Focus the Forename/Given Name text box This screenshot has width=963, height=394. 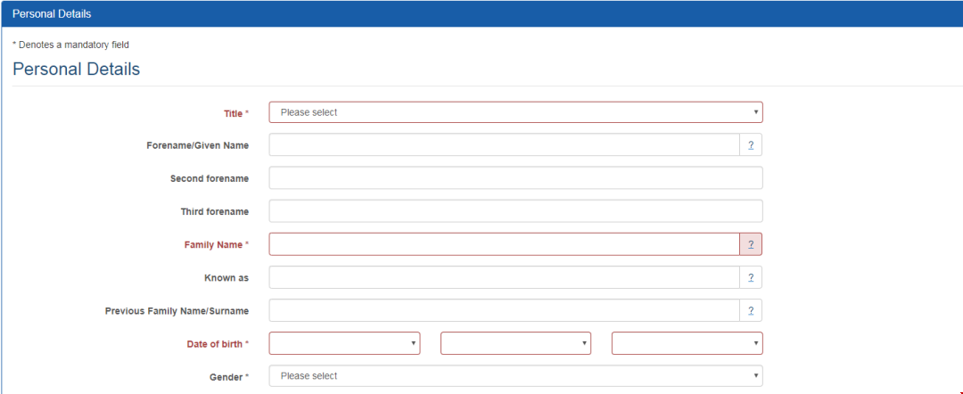[x=504, y=145]
